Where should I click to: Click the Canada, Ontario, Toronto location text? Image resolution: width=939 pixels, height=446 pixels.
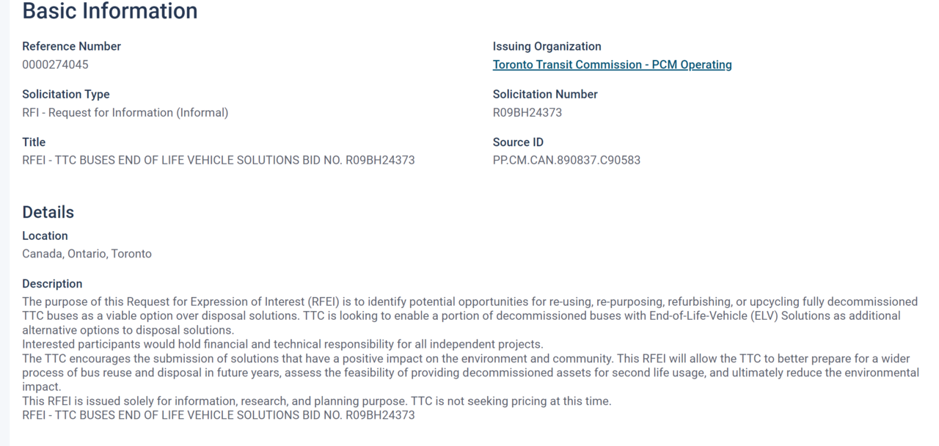point(87,254)
